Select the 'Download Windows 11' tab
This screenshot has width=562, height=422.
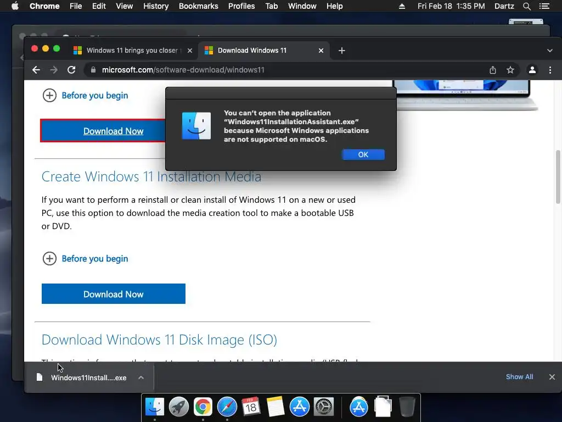pos(263,51)
